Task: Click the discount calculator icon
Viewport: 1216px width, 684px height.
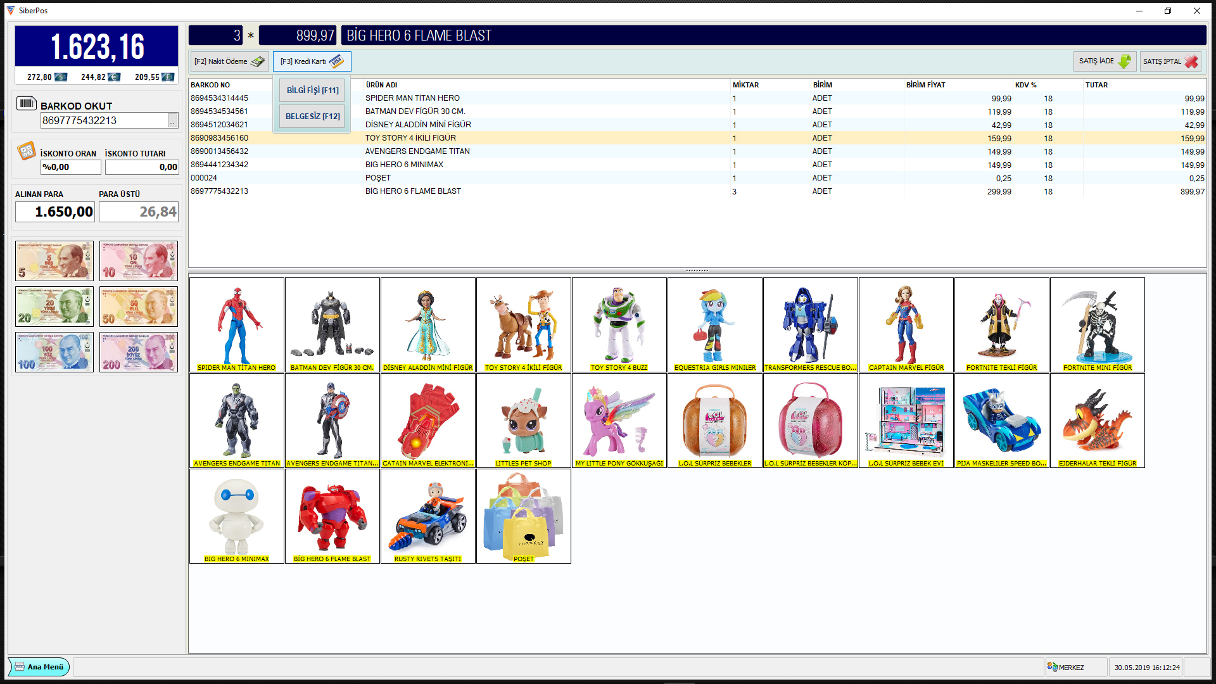Action: pos(26,151)
